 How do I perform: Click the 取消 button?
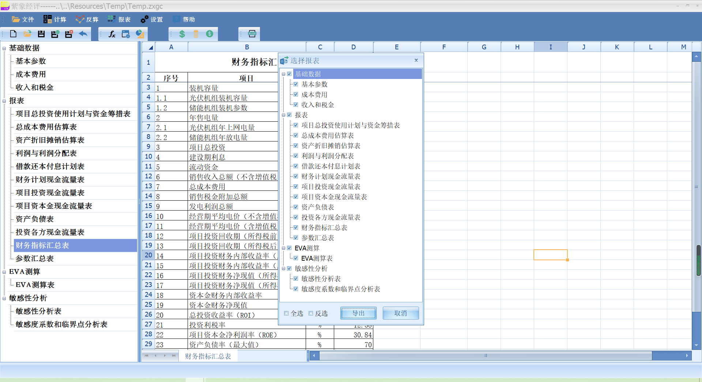tap(401, 313)
